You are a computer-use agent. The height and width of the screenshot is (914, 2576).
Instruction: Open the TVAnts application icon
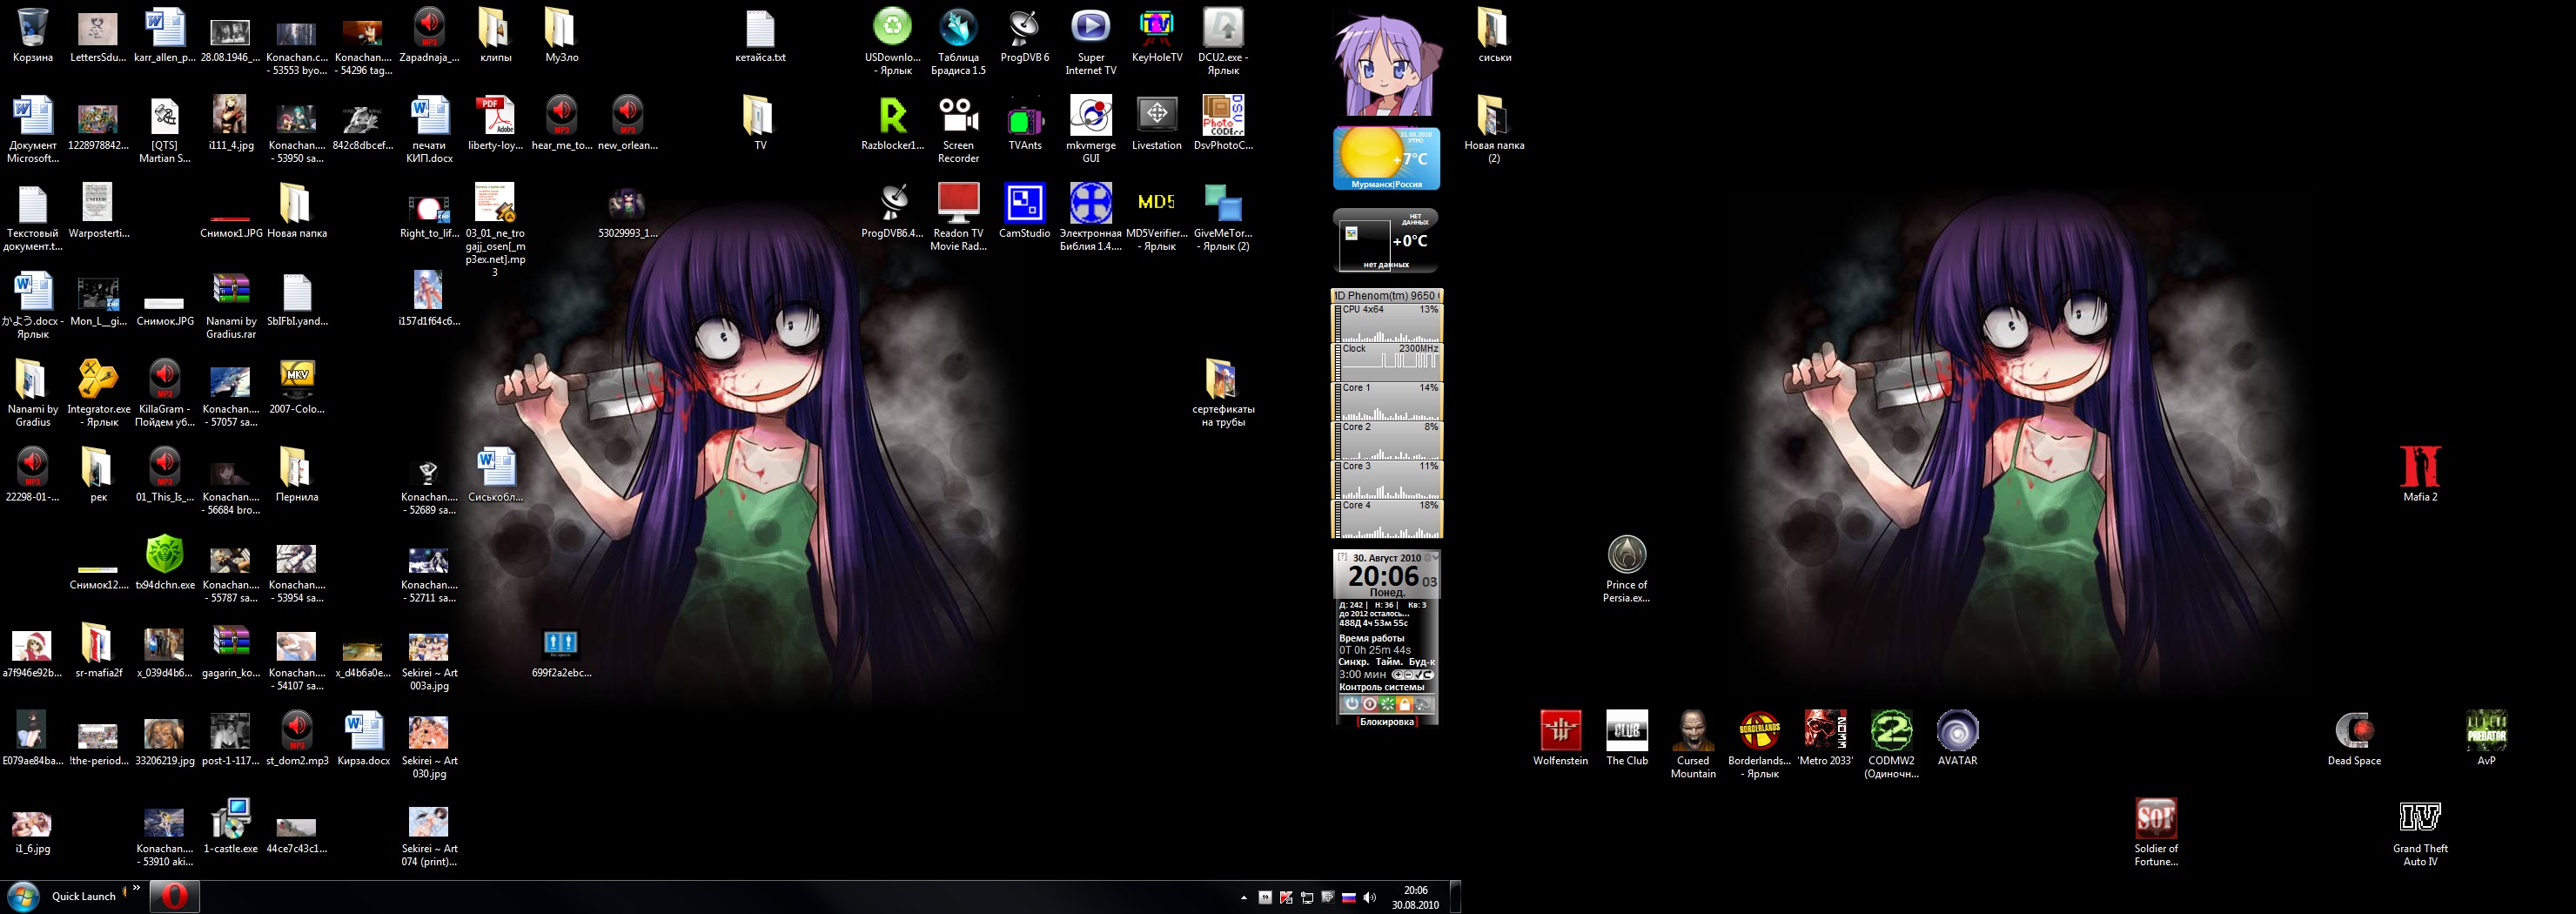[x=1024, y=123]
